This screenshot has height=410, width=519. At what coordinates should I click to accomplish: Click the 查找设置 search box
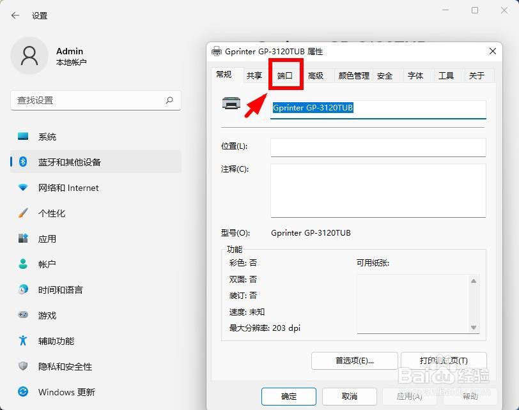point(96,100)
